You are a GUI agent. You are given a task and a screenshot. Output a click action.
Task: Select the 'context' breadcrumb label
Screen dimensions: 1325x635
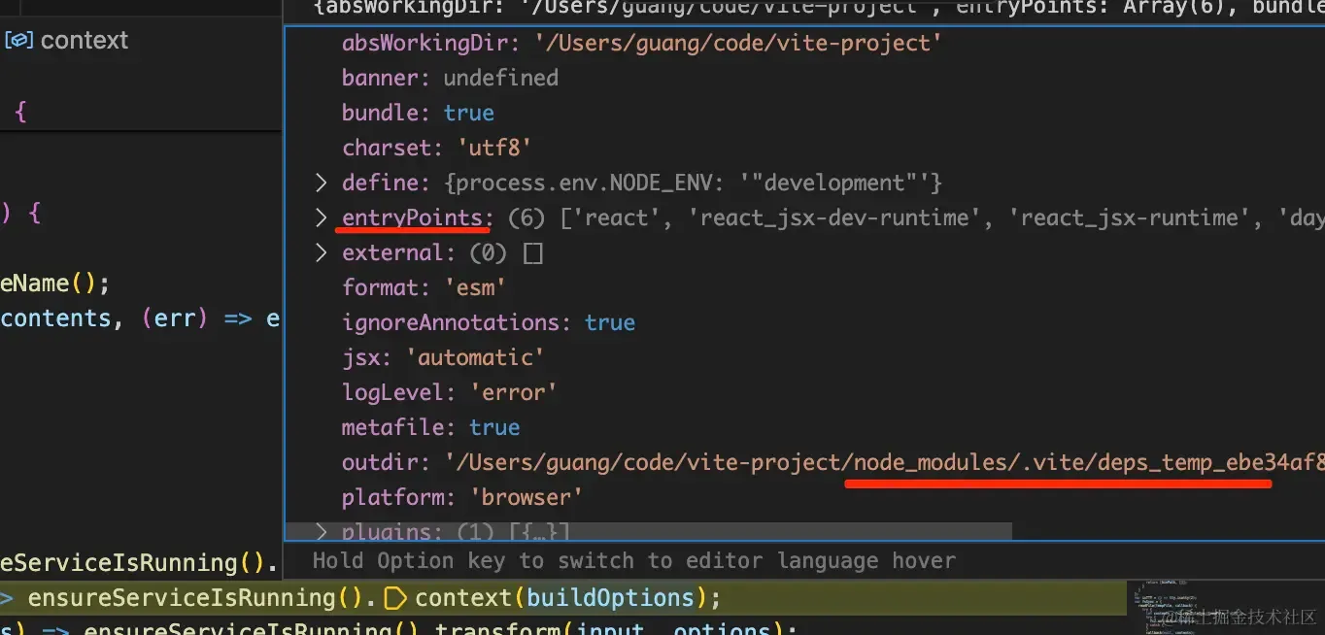point(84,41)
